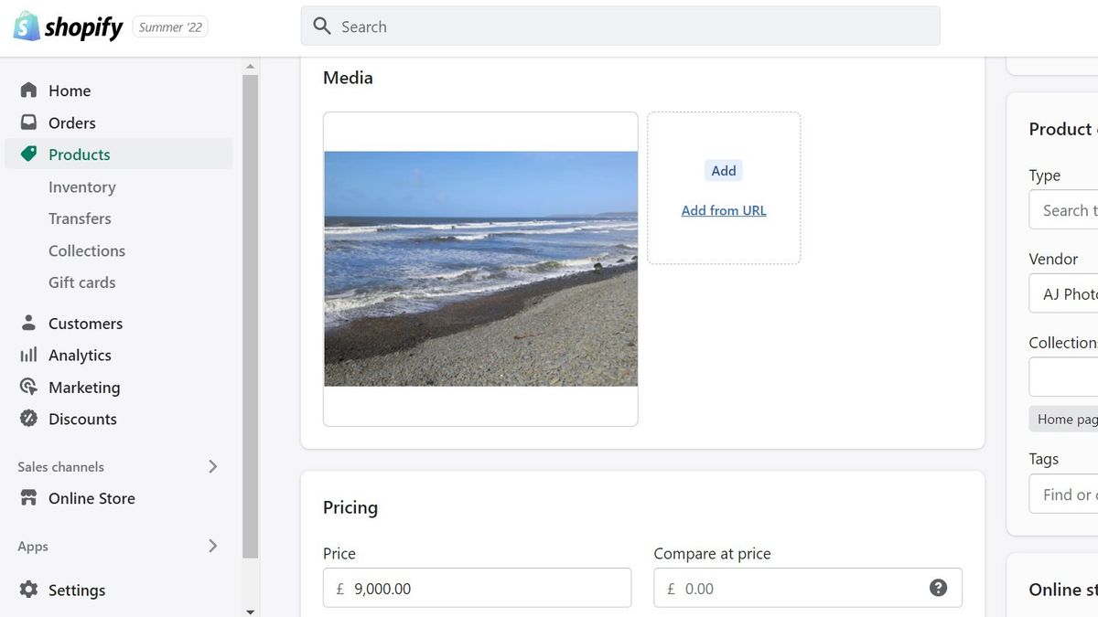Click the beach product image thumbnail

click(x=480, y=267)
